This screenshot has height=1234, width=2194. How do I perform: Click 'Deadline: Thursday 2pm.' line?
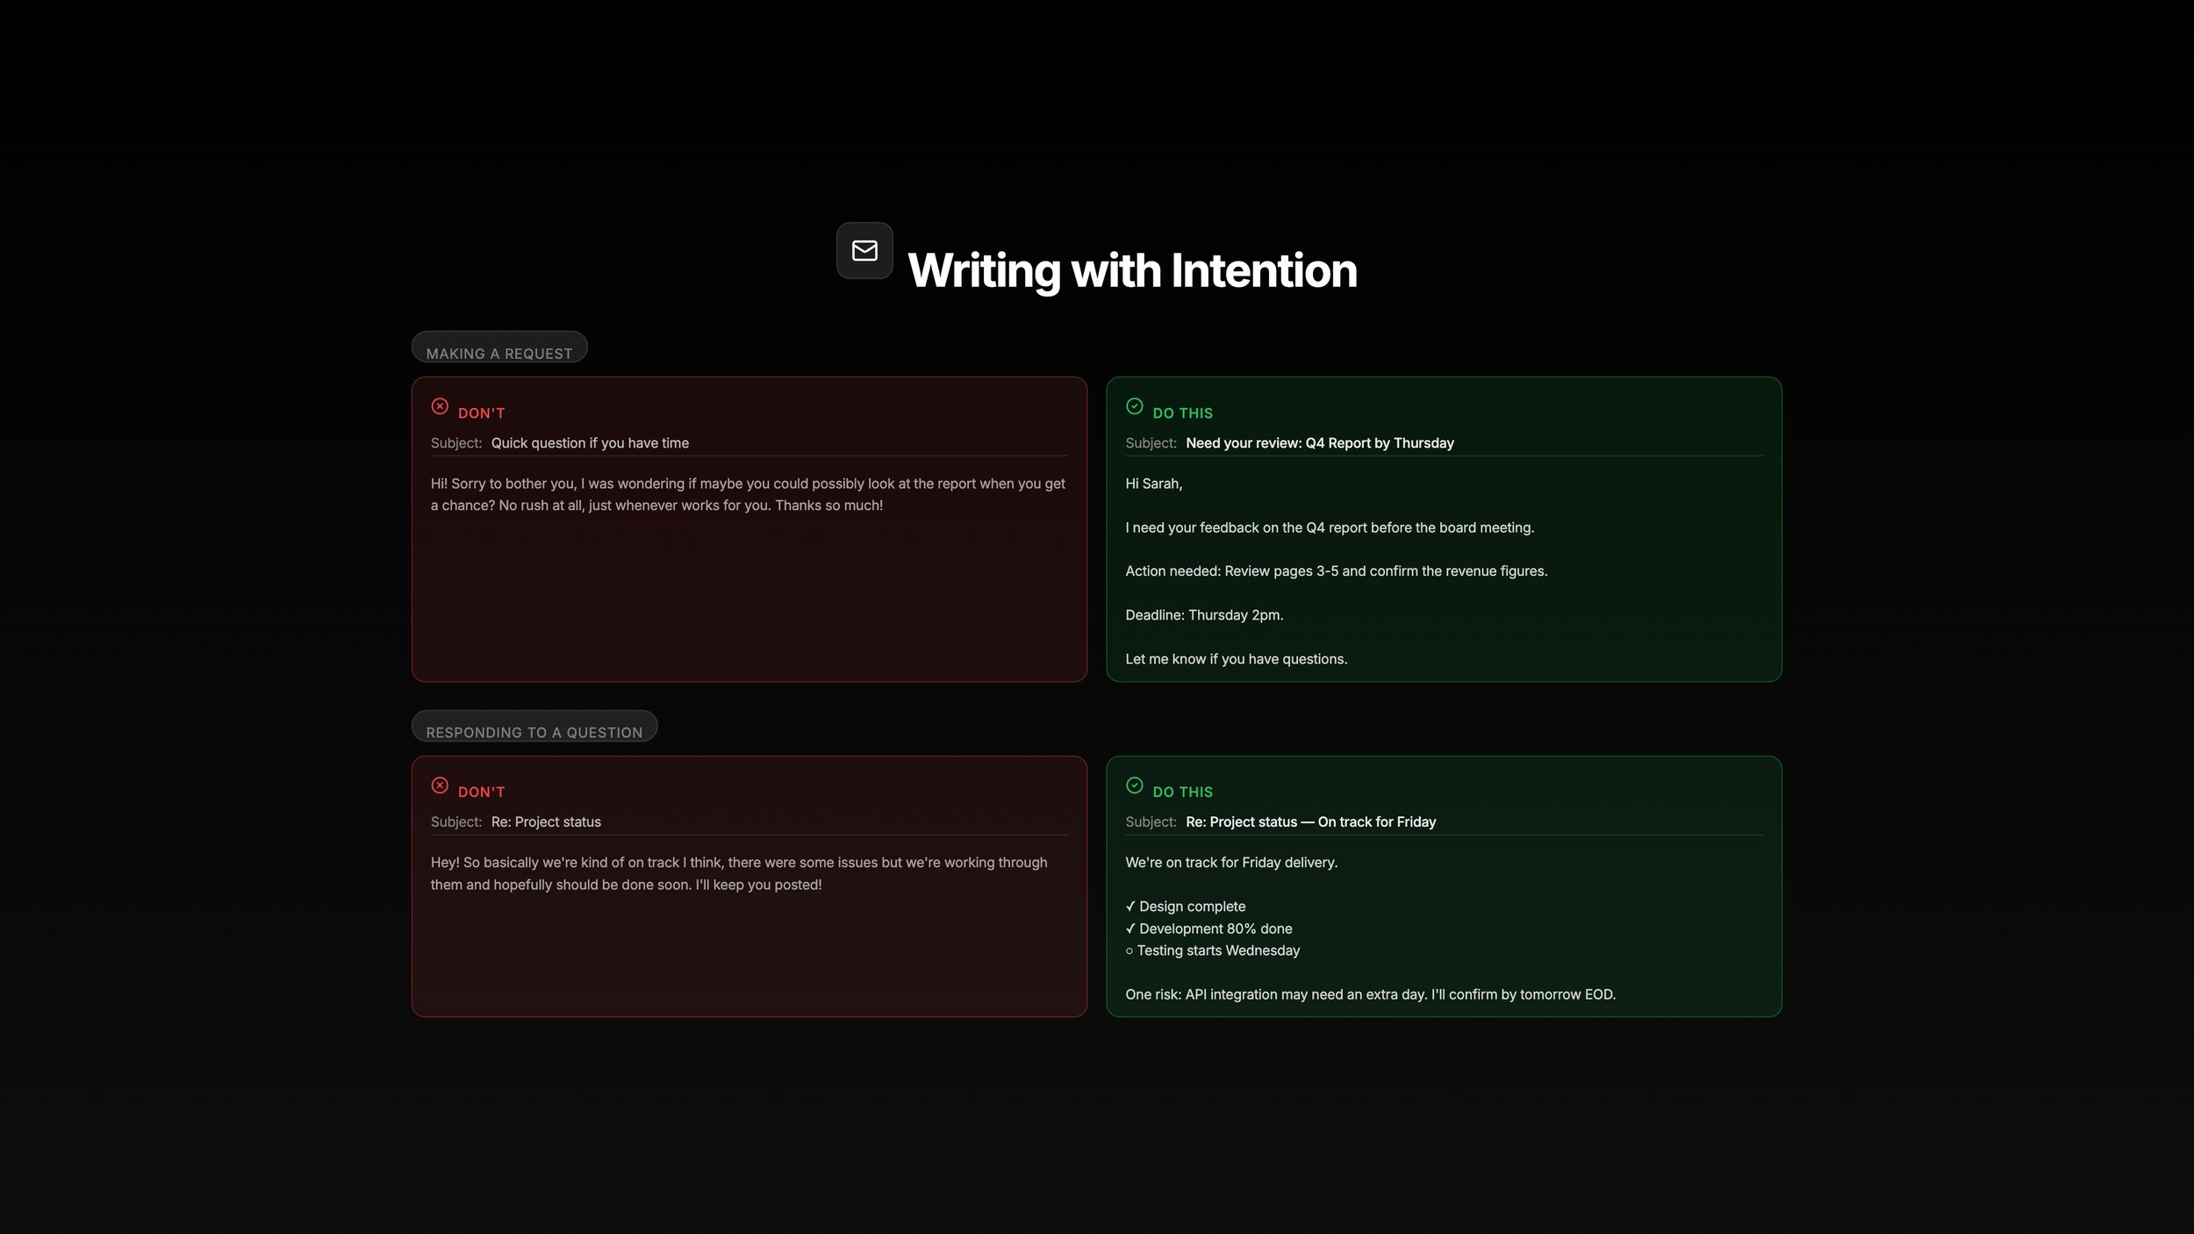[1204, 615]
